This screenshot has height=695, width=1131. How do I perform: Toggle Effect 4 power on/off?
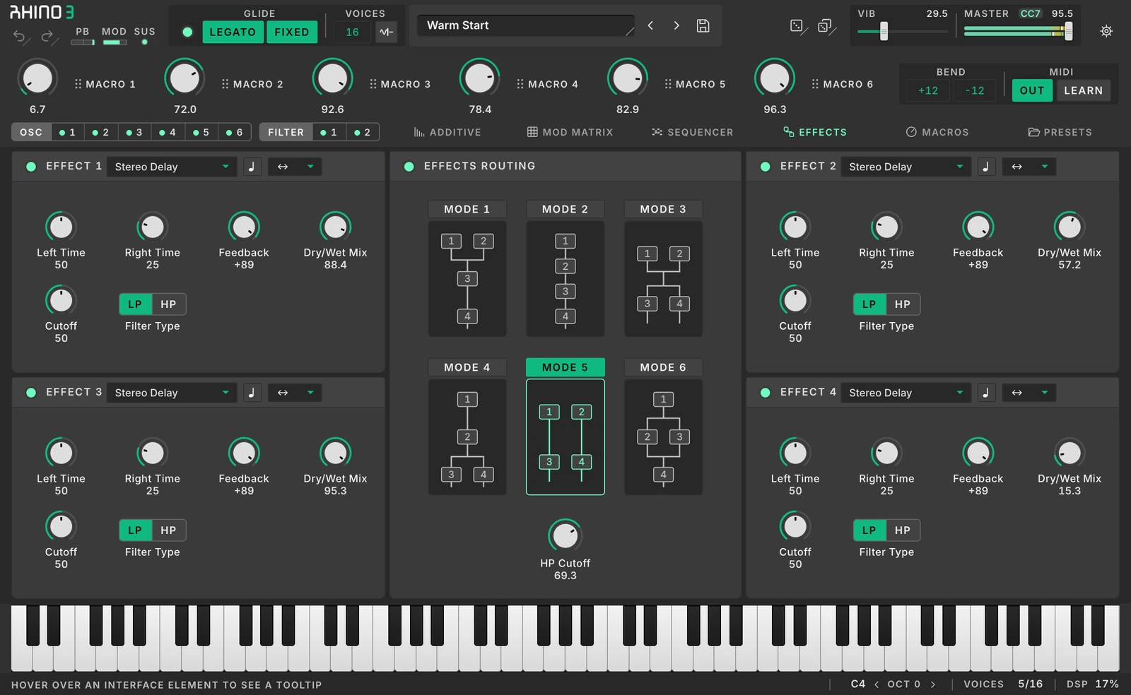click(765, 393)
